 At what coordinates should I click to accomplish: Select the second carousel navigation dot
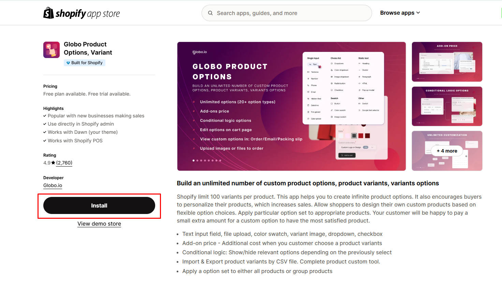point(197,160)
